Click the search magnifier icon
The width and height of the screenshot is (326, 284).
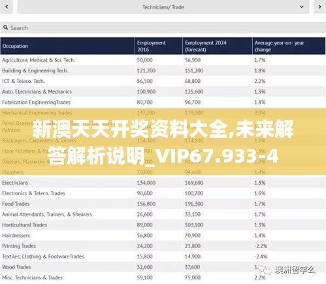point(5,27)
